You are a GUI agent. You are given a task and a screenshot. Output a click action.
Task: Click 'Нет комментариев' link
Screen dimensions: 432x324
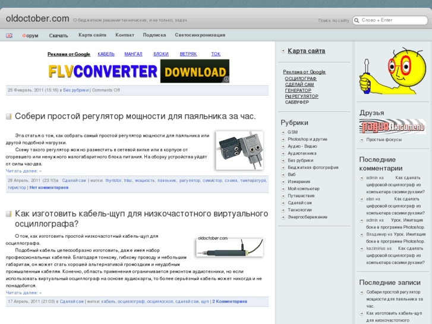point(49,187)
